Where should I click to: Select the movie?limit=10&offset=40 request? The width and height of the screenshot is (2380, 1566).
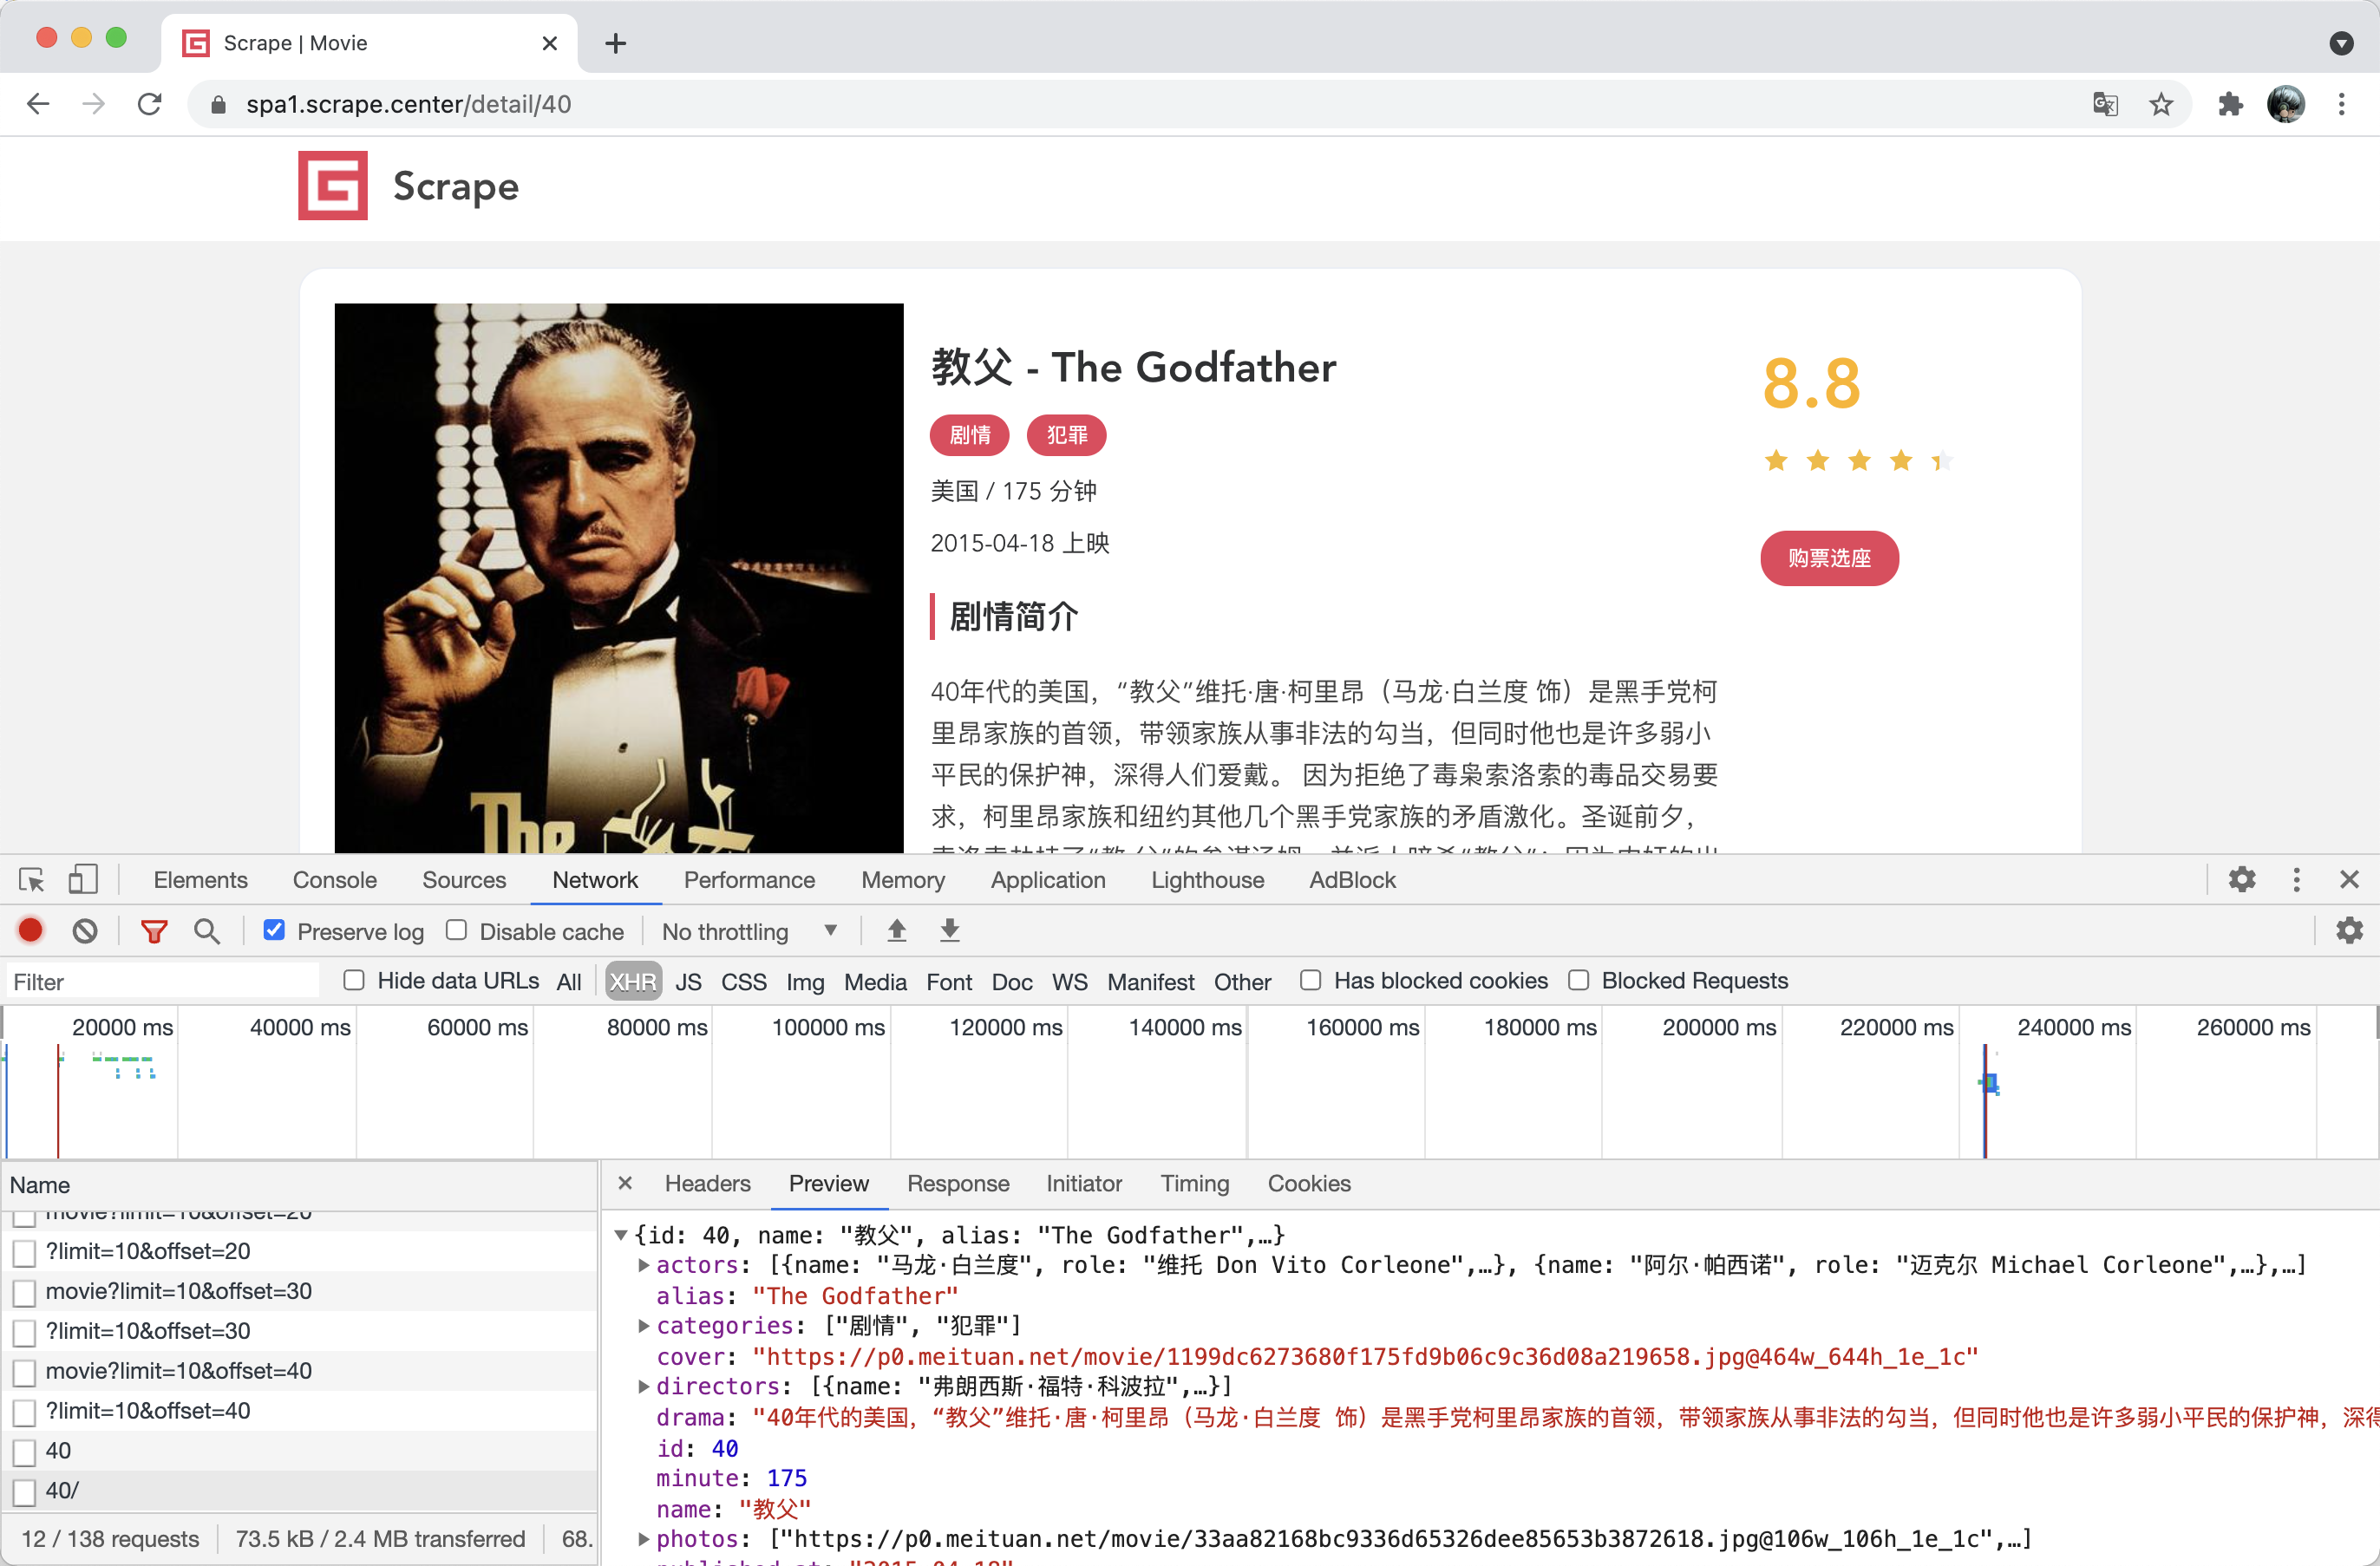coord(300,1371)
